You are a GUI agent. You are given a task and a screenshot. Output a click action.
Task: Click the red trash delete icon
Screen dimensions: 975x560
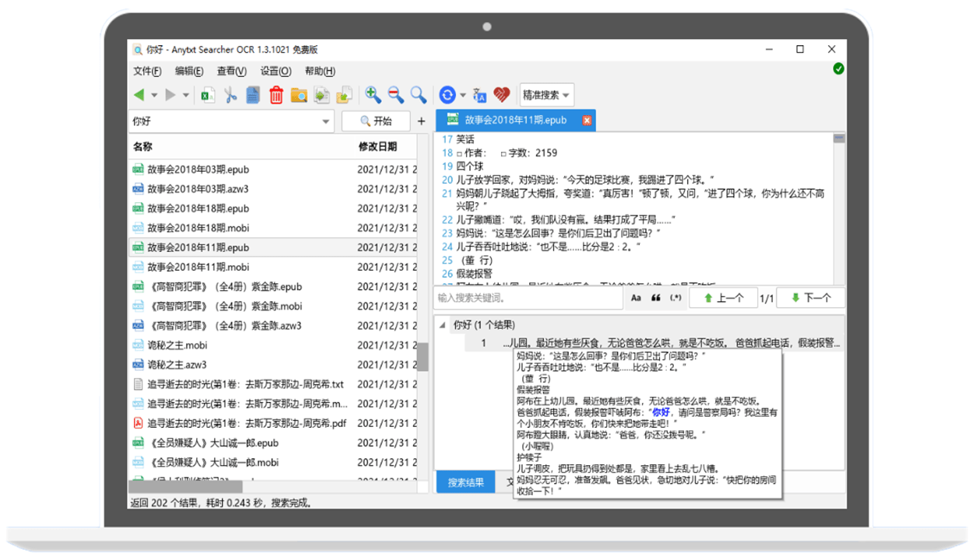click(276, 95)
